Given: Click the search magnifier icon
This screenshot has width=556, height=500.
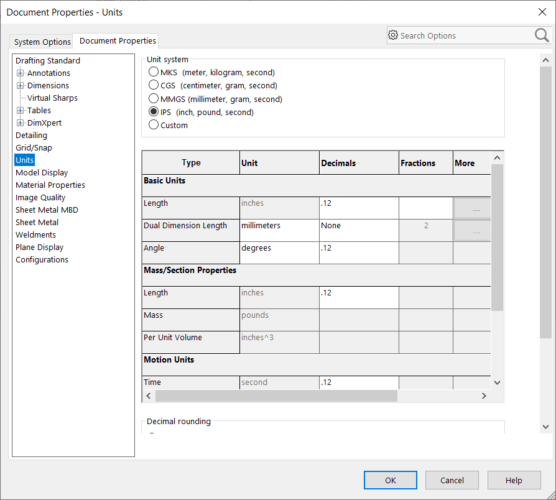Looking at the screenshot, I should 541,35.
